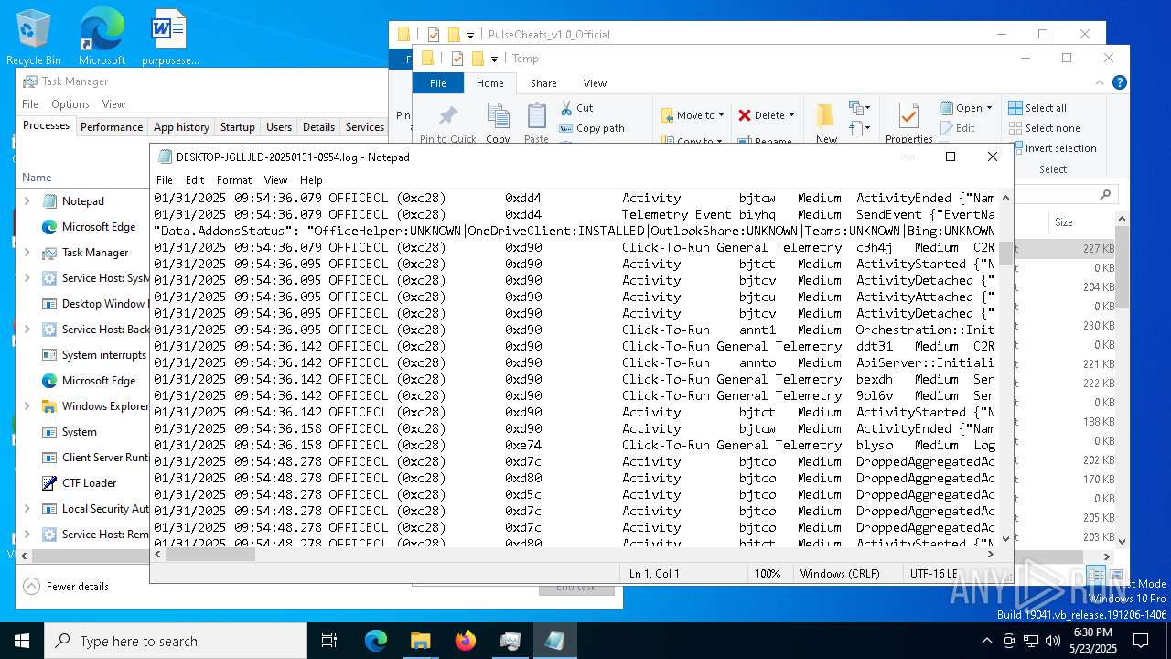
Task: Click the Pin to Quick access icon
Action: (447, 116)
